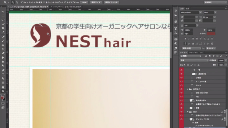
Task: Lock layer position
Action: coord(195,65)
